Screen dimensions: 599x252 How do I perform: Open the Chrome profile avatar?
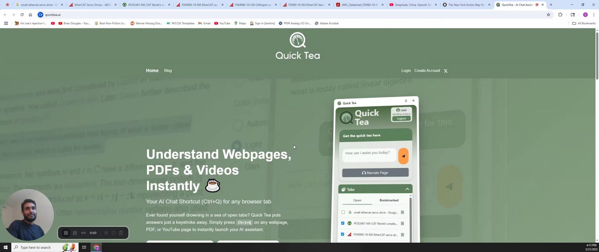585,15
